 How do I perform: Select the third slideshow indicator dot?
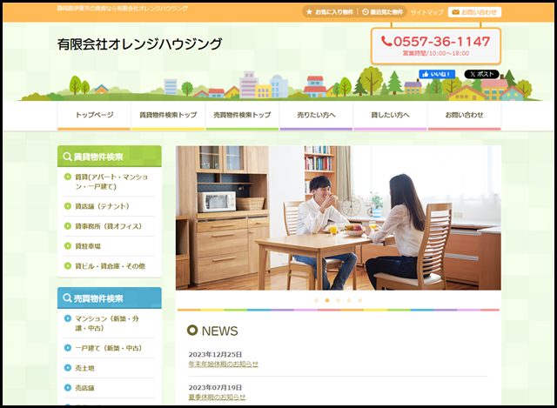pyautogui.click(x=339, y=300)
